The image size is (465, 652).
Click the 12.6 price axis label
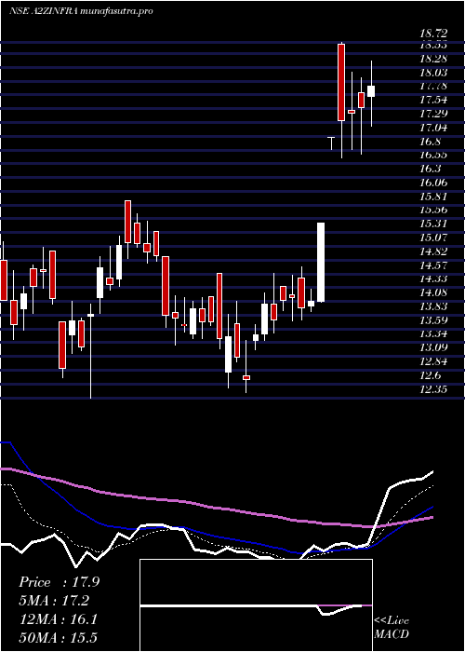tap(431, 375)
